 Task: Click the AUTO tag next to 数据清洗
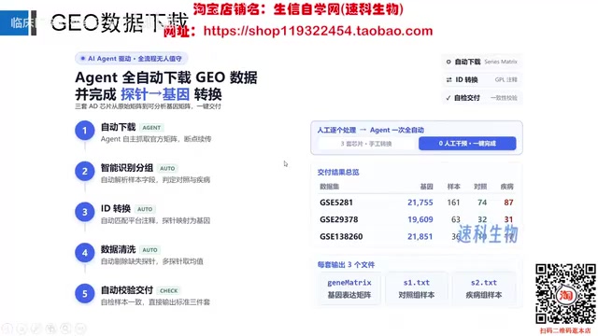[149, 250]
